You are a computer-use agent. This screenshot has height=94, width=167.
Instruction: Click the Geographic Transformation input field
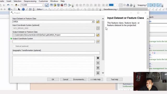[x=56, y=53]
